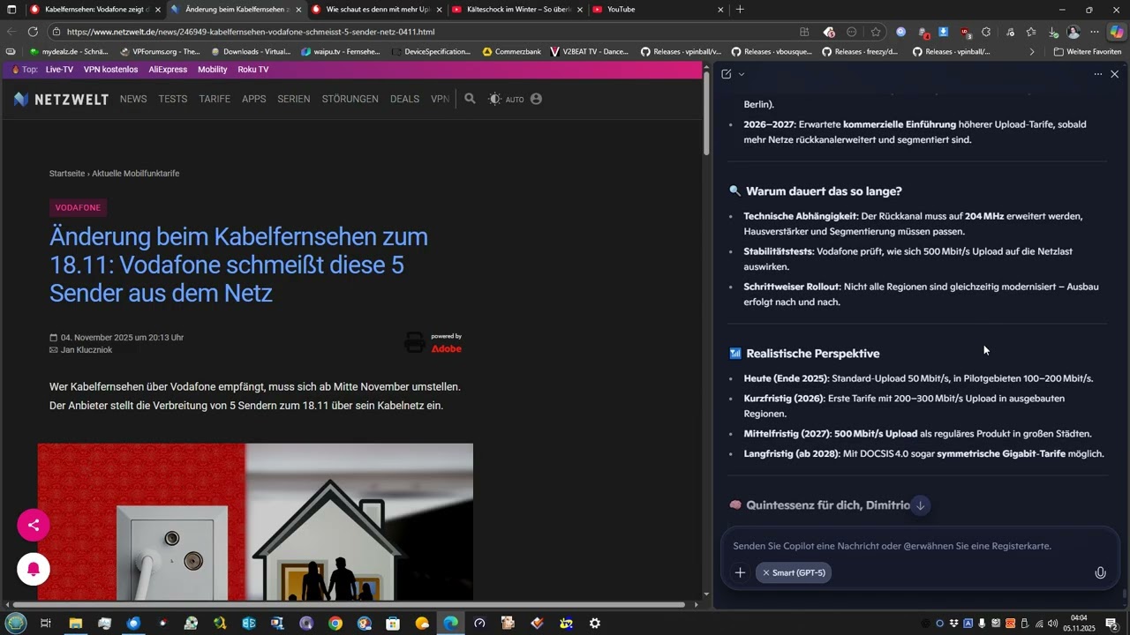Open File Explorer from the taskbar
The width and height of the screenshot is (1130, 635).
pos(76,624)
